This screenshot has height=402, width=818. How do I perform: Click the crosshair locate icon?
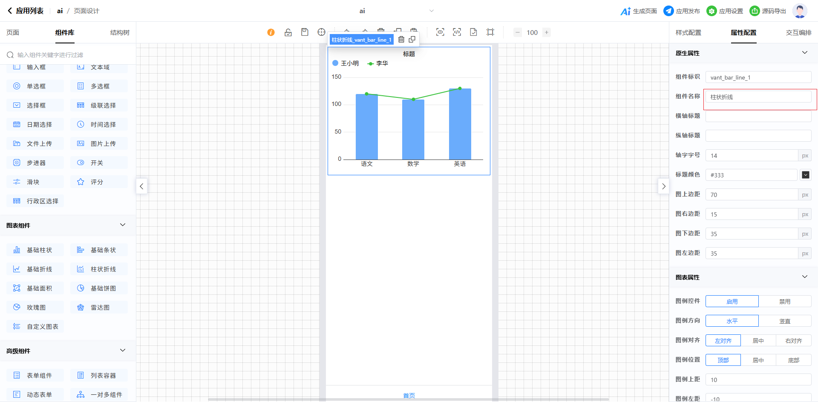click(321, 32)
